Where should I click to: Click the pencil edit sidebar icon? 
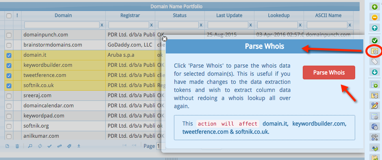pos(374,106)
